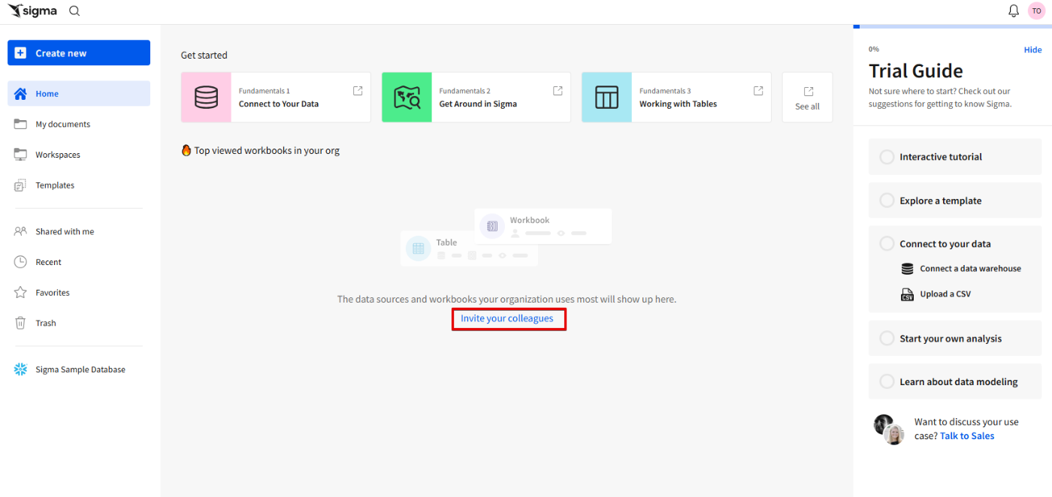Click the Explore a template label

pos(941,200)
